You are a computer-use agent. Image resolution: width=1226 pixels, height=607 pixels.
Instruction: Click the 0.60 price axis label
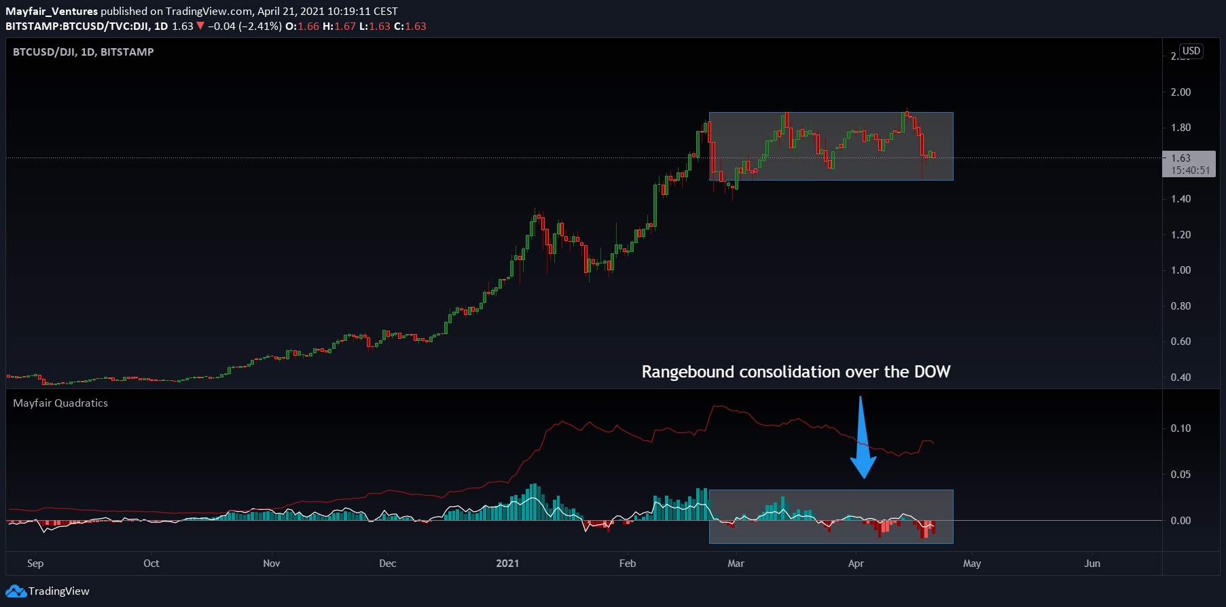point(1180,342)
